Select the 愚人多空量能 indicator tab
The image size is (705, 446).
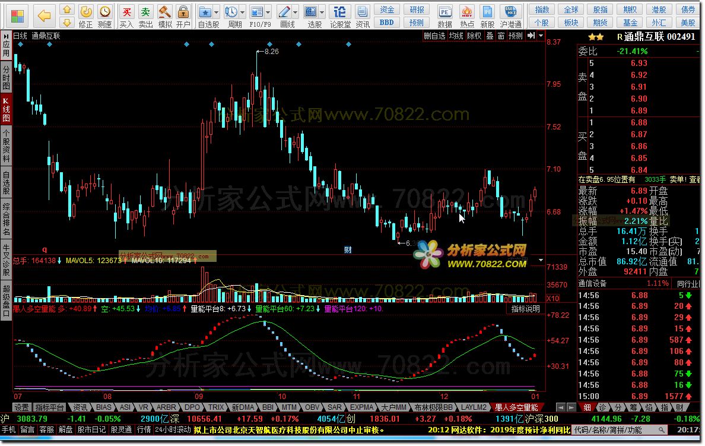click(516, 407)
